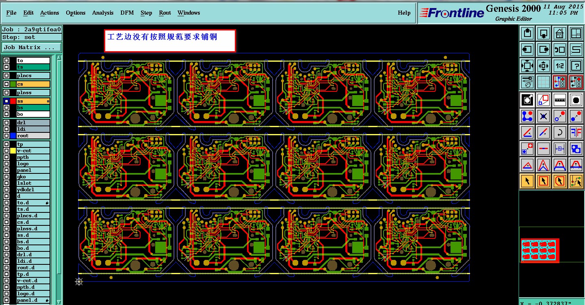Click the pan left arrow icon
Viewport: 585px width, 305px height.
(527, 50)
